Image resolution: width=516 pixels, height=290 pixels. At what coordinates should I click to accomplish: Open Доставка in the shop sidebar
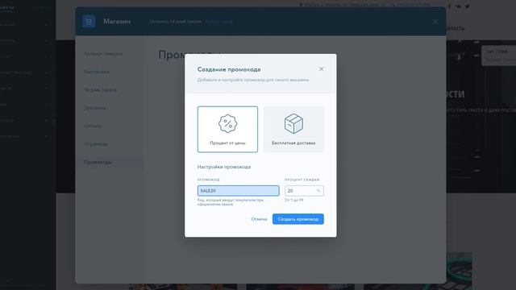coord(95,108)
